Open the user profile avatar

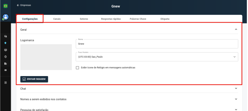point(5,17)
